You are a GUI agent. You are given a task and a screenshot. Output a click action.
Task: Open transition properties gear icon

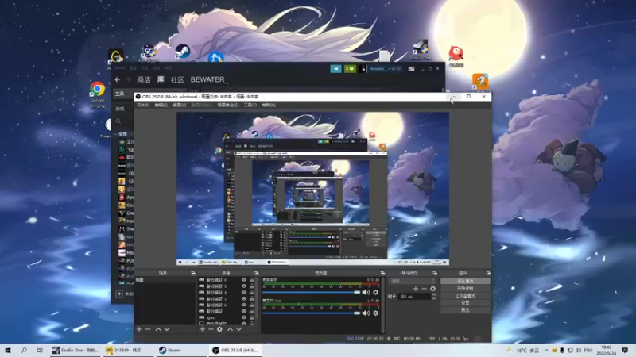pyautogui.click(x=432, y=289)
